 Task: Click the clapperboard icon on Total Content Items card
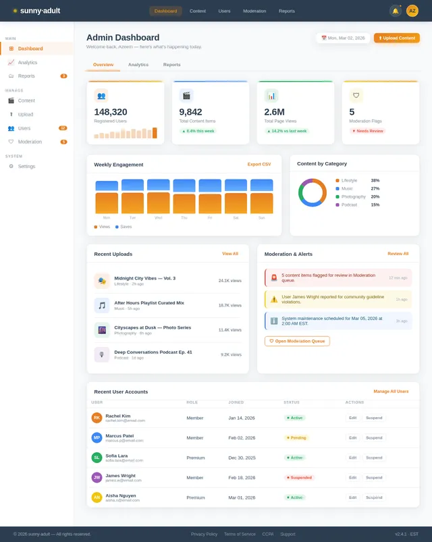click(186, 96)
